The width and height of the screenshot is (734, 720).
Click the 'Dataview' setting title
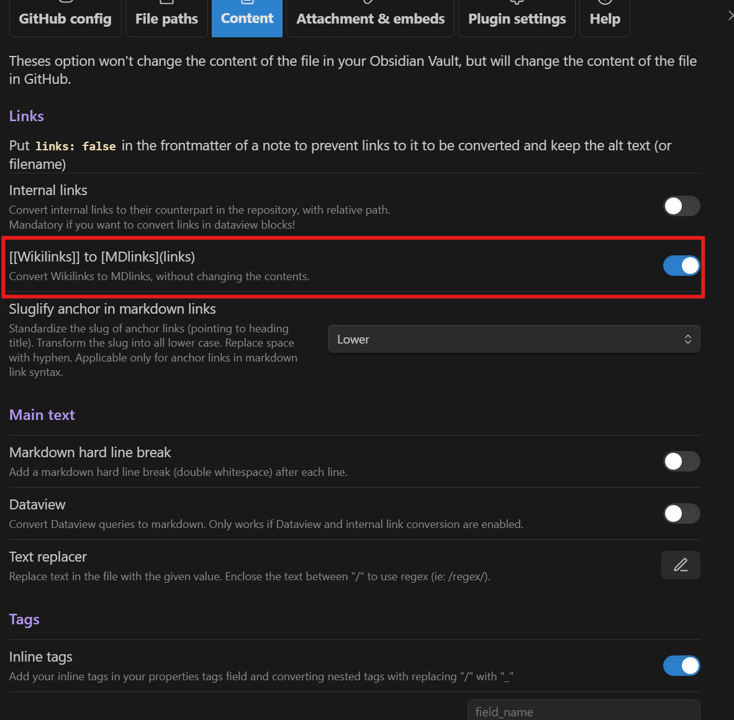(x=37, y=504)
